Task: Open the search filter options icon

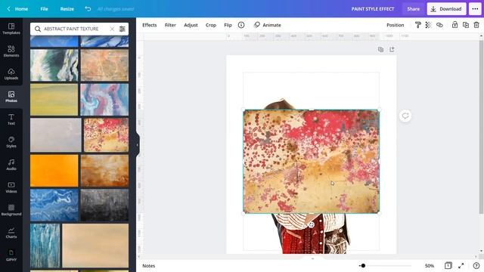Action: (x=123, y=29)
